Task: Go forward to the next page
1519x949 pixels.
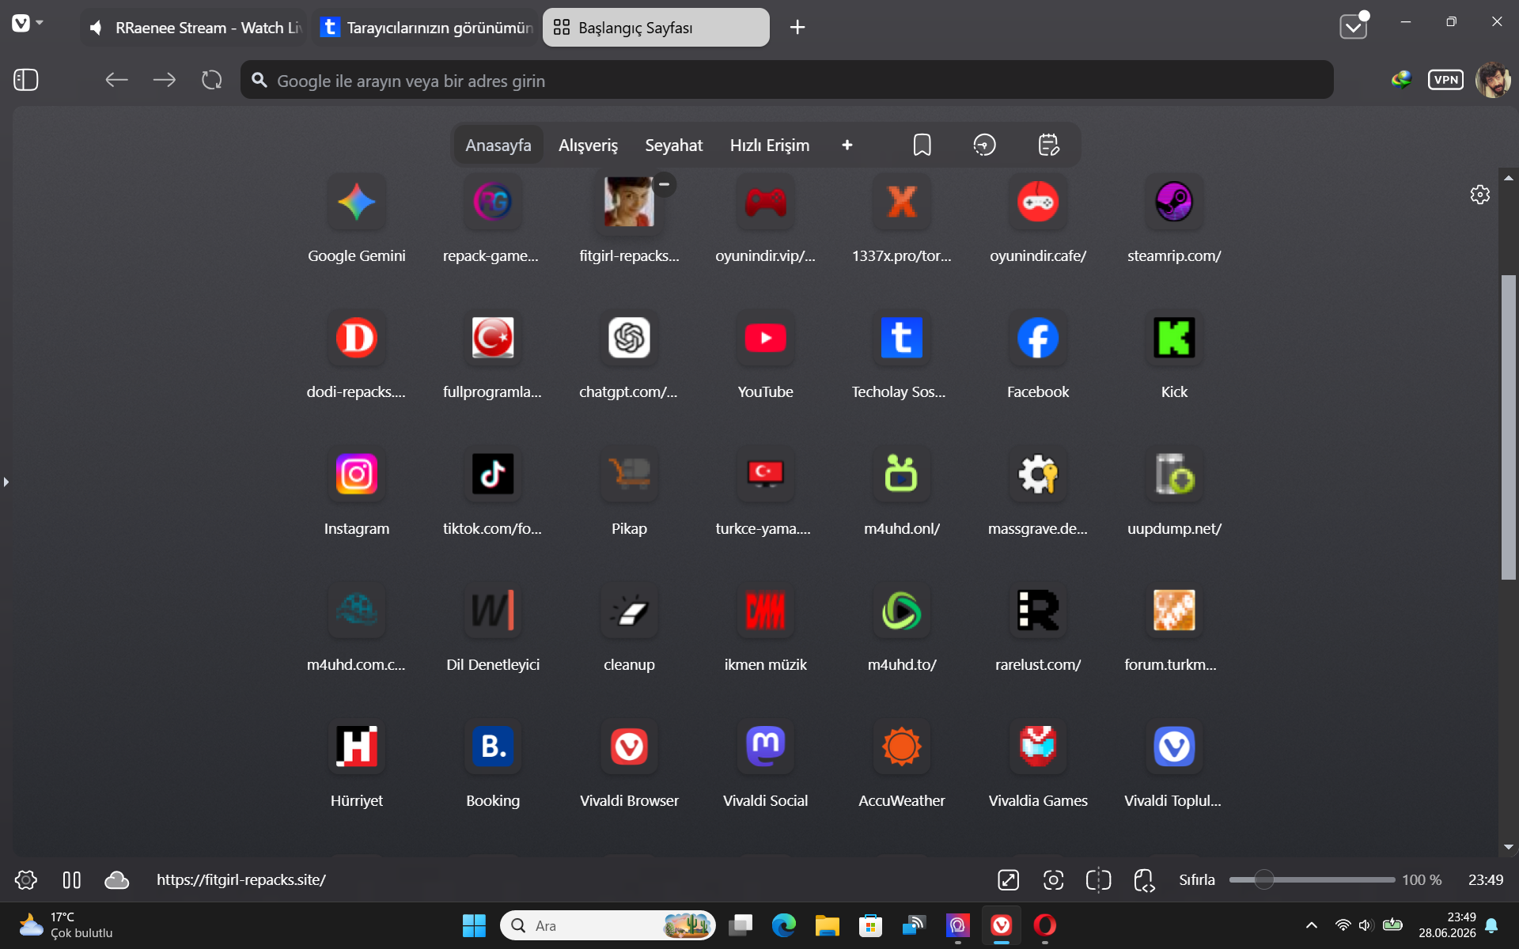Action: click(165, 80)
